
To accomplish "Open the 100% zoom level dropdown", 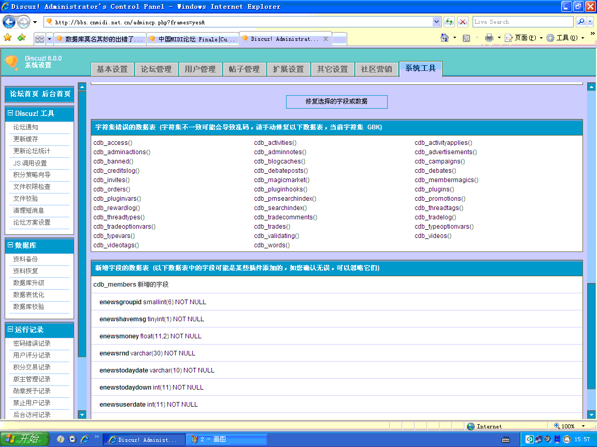I will 583,426.
